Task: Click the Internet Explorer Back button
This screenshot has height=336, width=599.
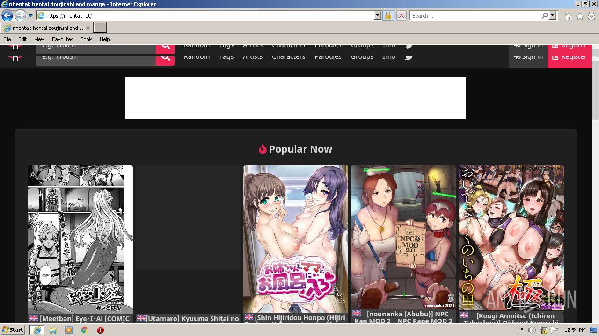Action: click(x=7, y=15)
